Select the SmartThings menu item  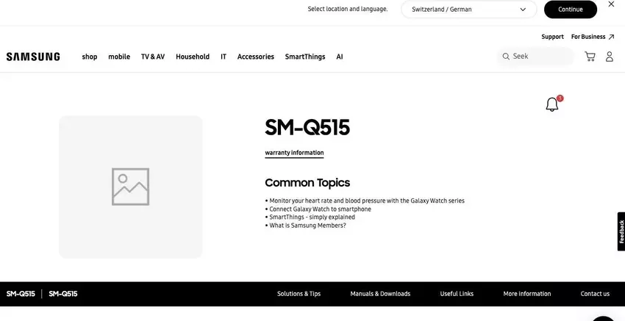[305, 57]
